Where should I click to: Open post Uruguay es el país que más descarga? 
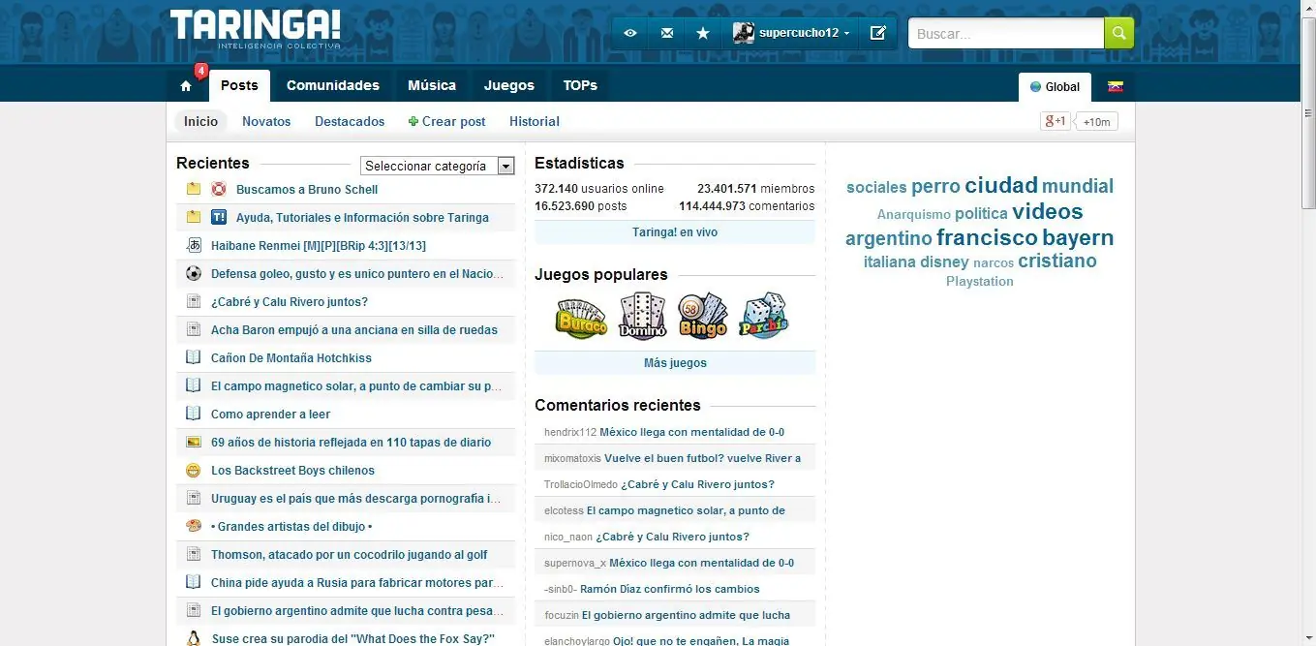pyautogui.click(x=356, y=498)
